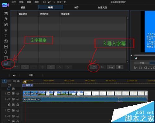
Task: Click the redo arrow icon
Action: point(54,2)
